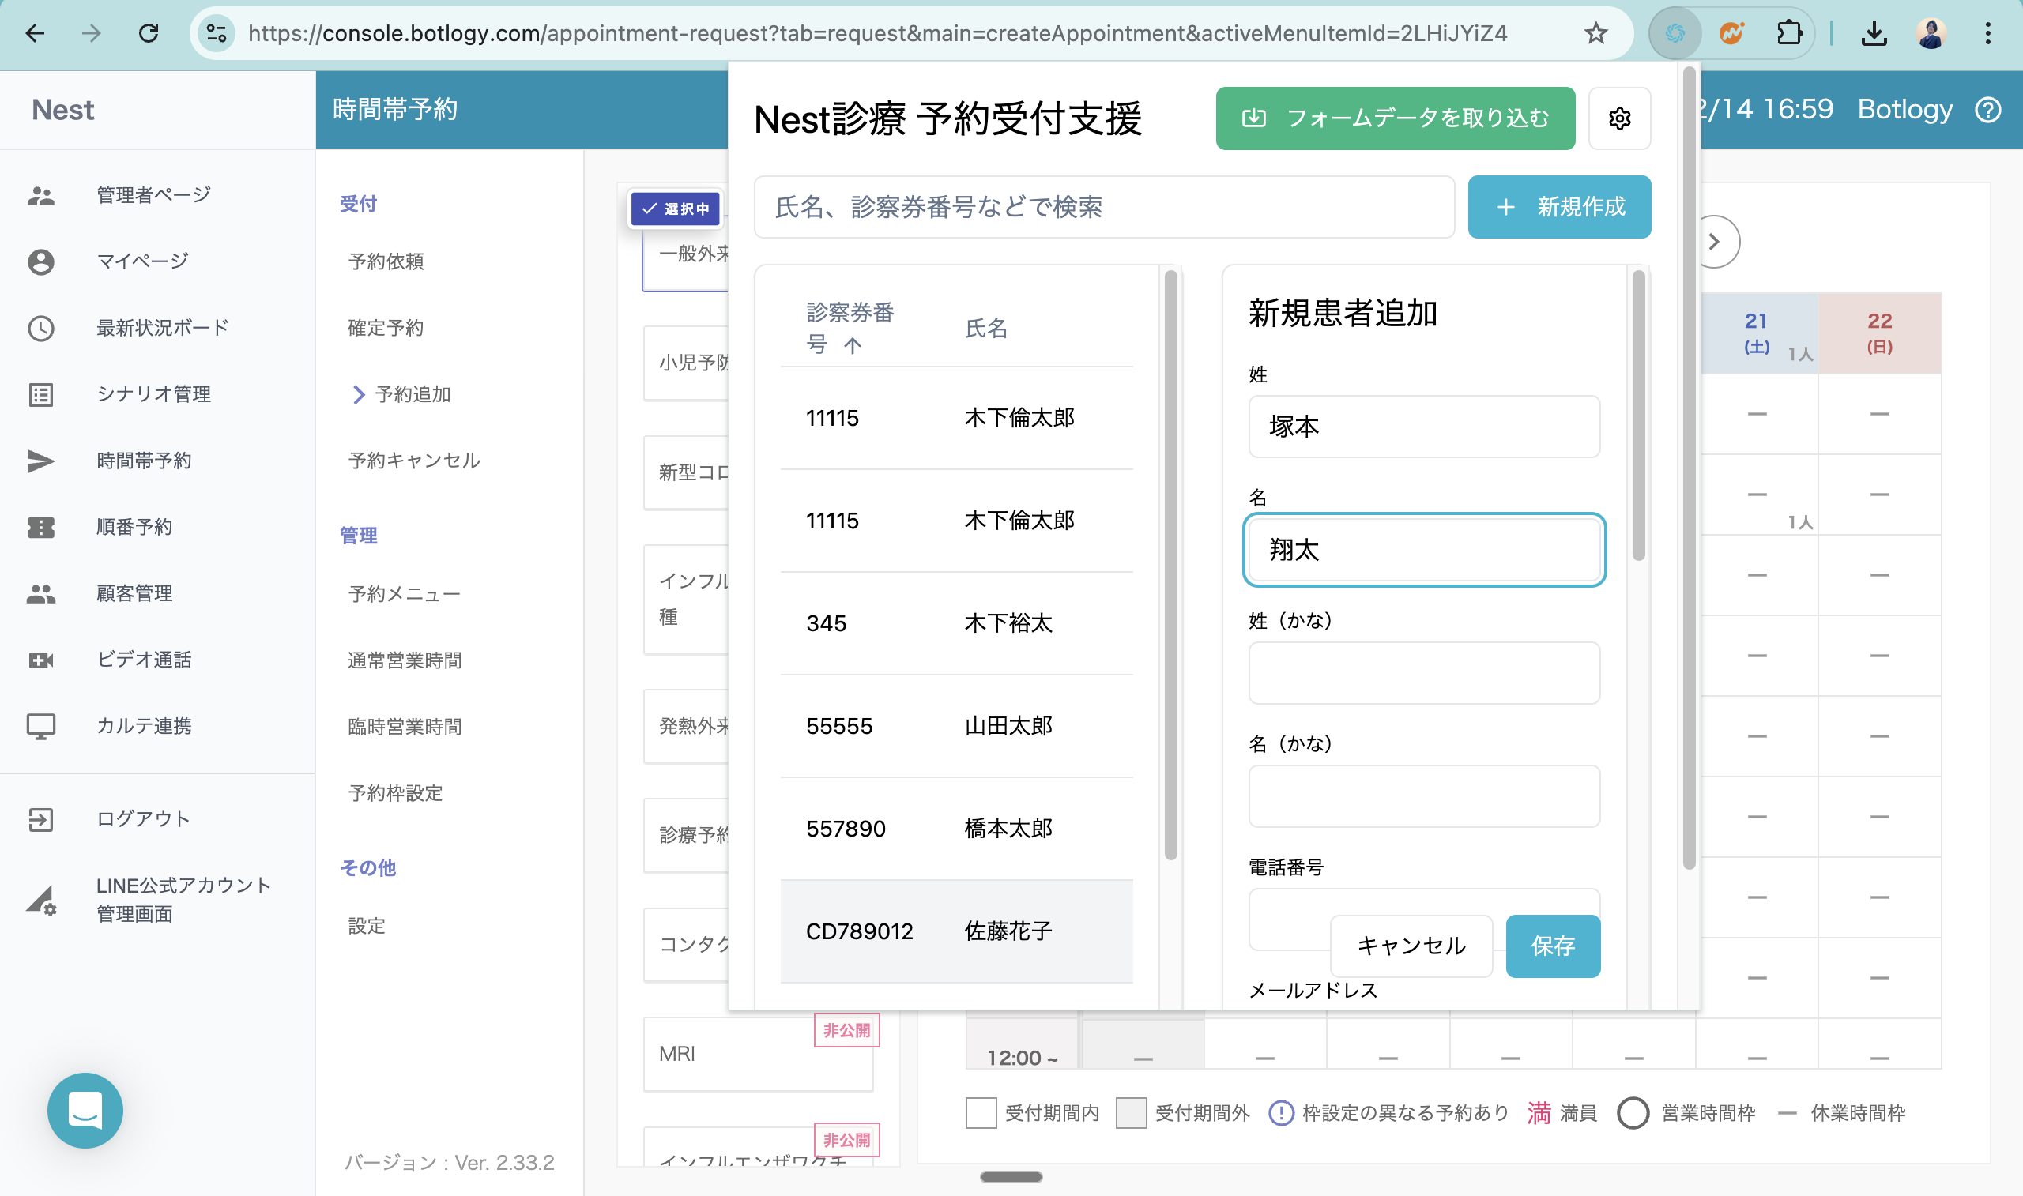Open 予約枠設定 menu item
Screen dimensions: 2023x1196
point(395,793)
